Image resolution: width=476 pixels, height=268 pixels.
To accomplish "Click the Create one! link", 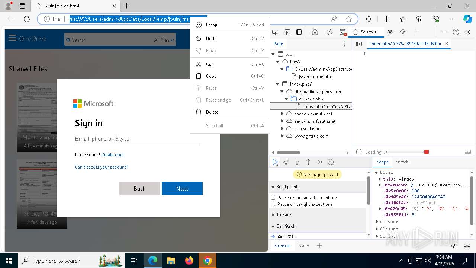I will point(112,155).
